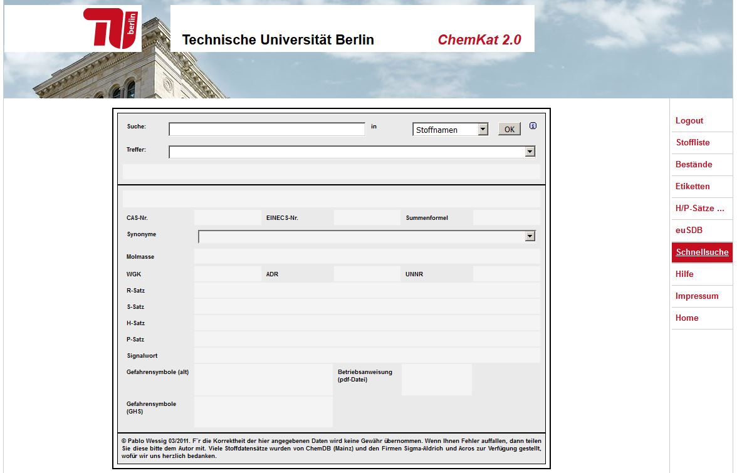The height and width of the screenshot is (473, 737).
Task: Open the Stoffnamen search category dropdown
Action: [450, 130]
